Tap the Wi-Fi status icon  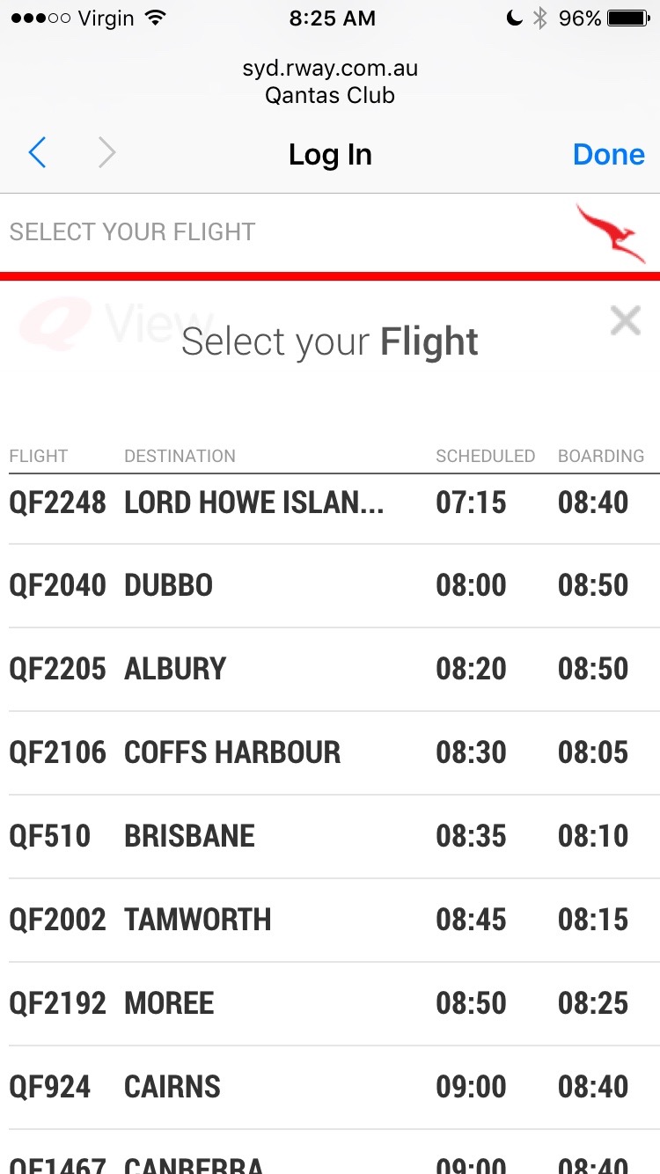tap(156, 18)
